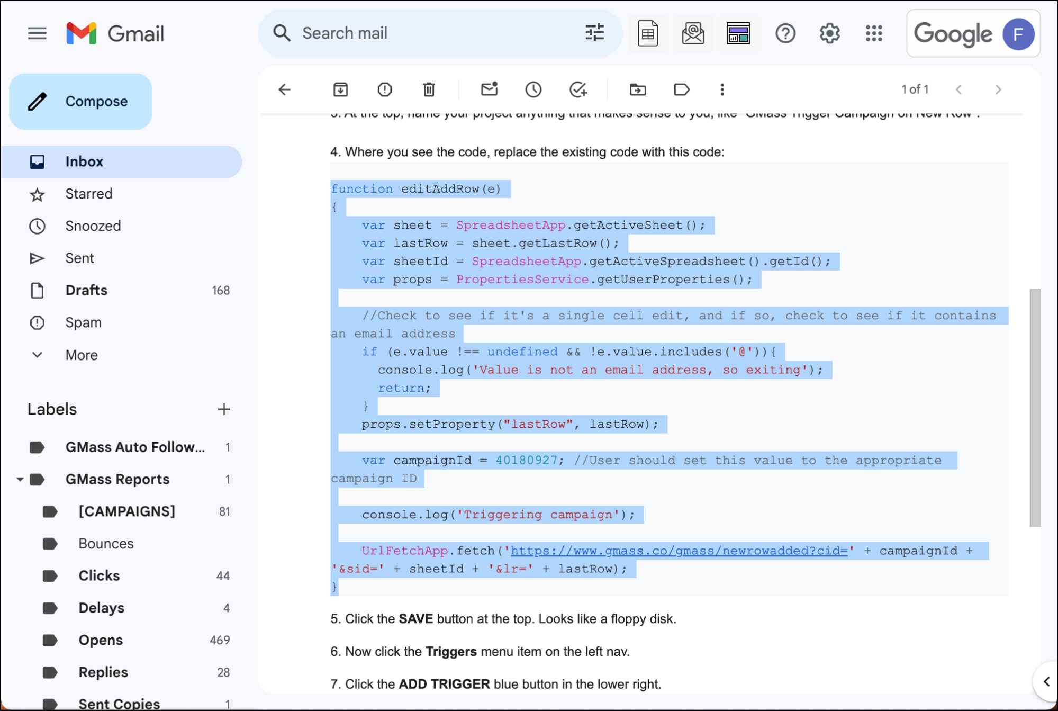Archive this email
This screenshot has width=1058, height=711.
click(340, 89)
